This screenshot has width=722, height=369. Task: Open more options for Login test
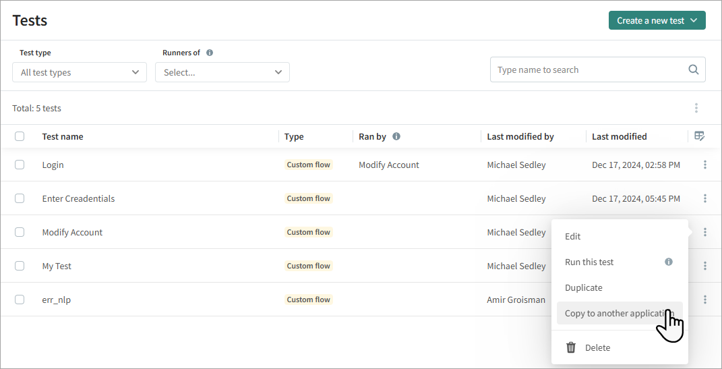[704, 165]
